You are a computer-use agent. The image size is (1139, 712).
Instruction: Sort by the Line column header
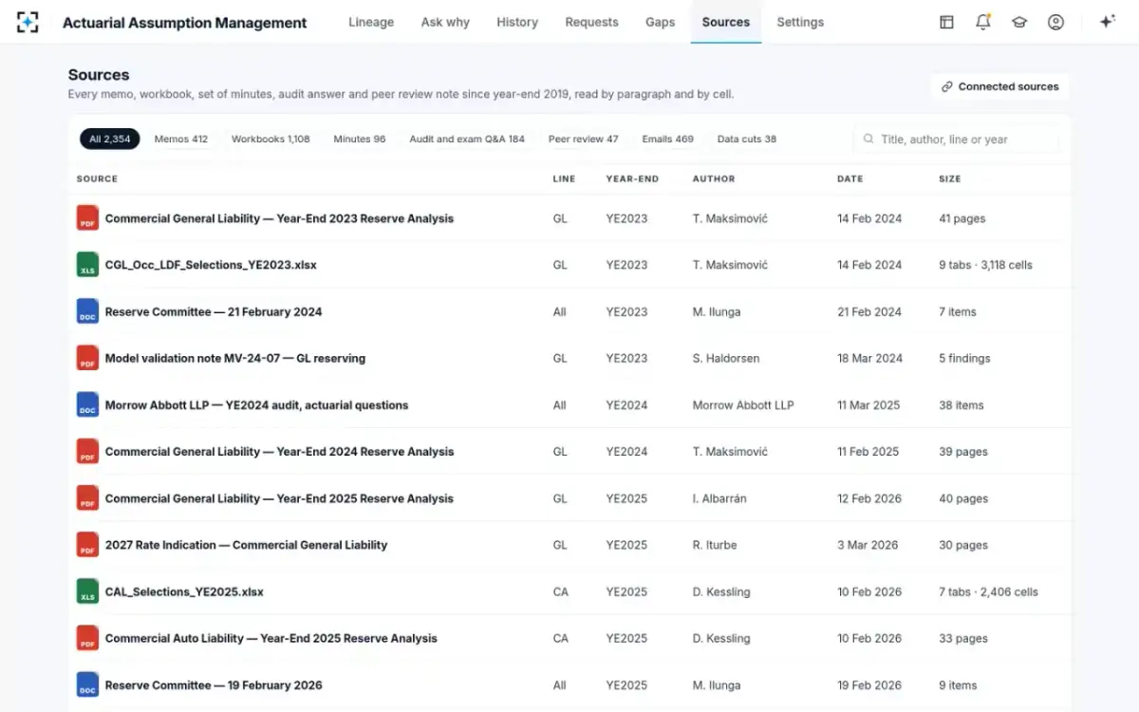coord(564,178)
